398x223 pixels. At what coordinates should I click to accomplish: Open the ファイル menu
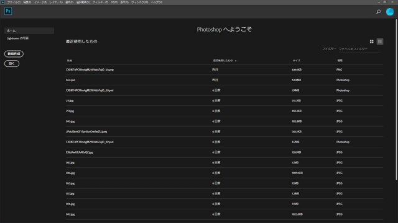pos(14,2)
